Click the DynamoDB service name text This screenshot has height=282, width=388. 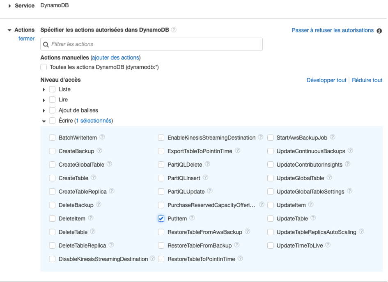point(55,5)
